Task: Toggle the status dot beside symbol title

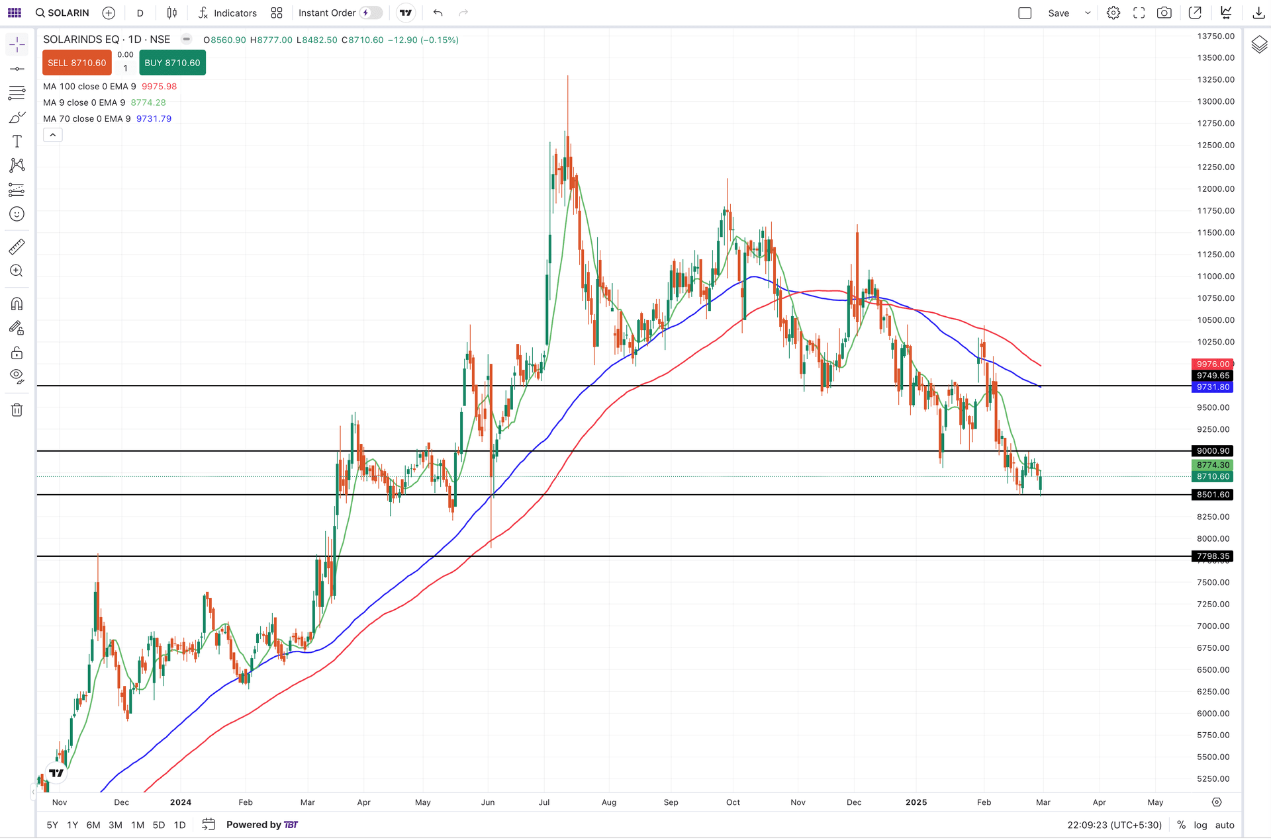Action: click(187, 39)
